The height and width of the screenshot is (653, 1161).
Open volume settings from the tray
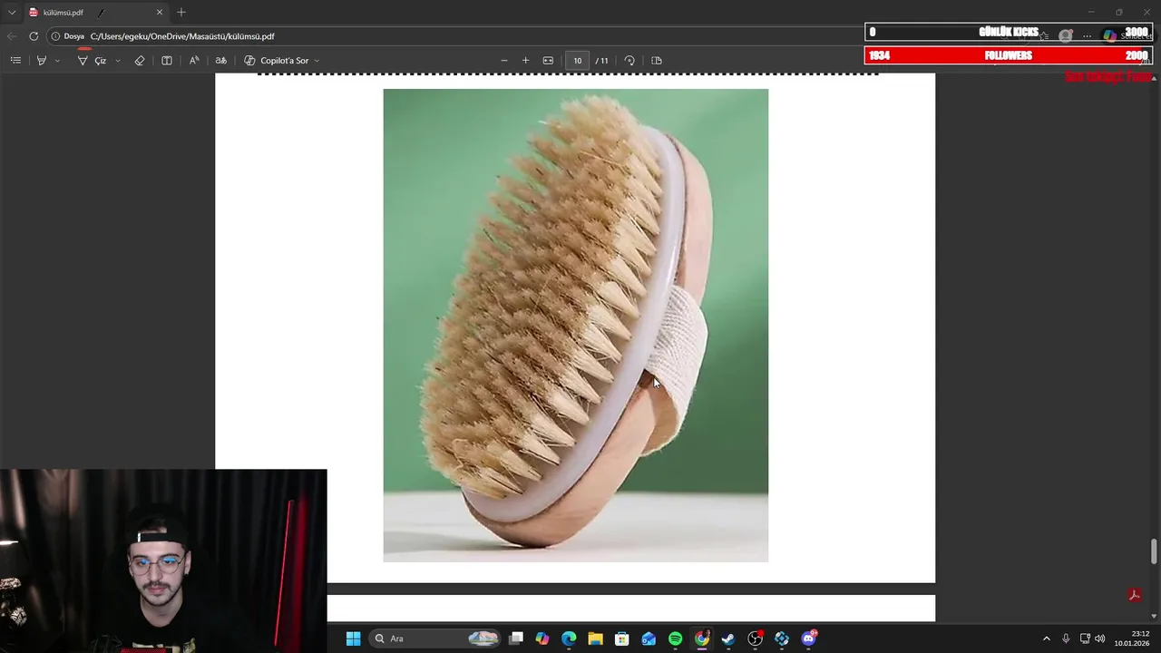click(x=1100, y=638)
